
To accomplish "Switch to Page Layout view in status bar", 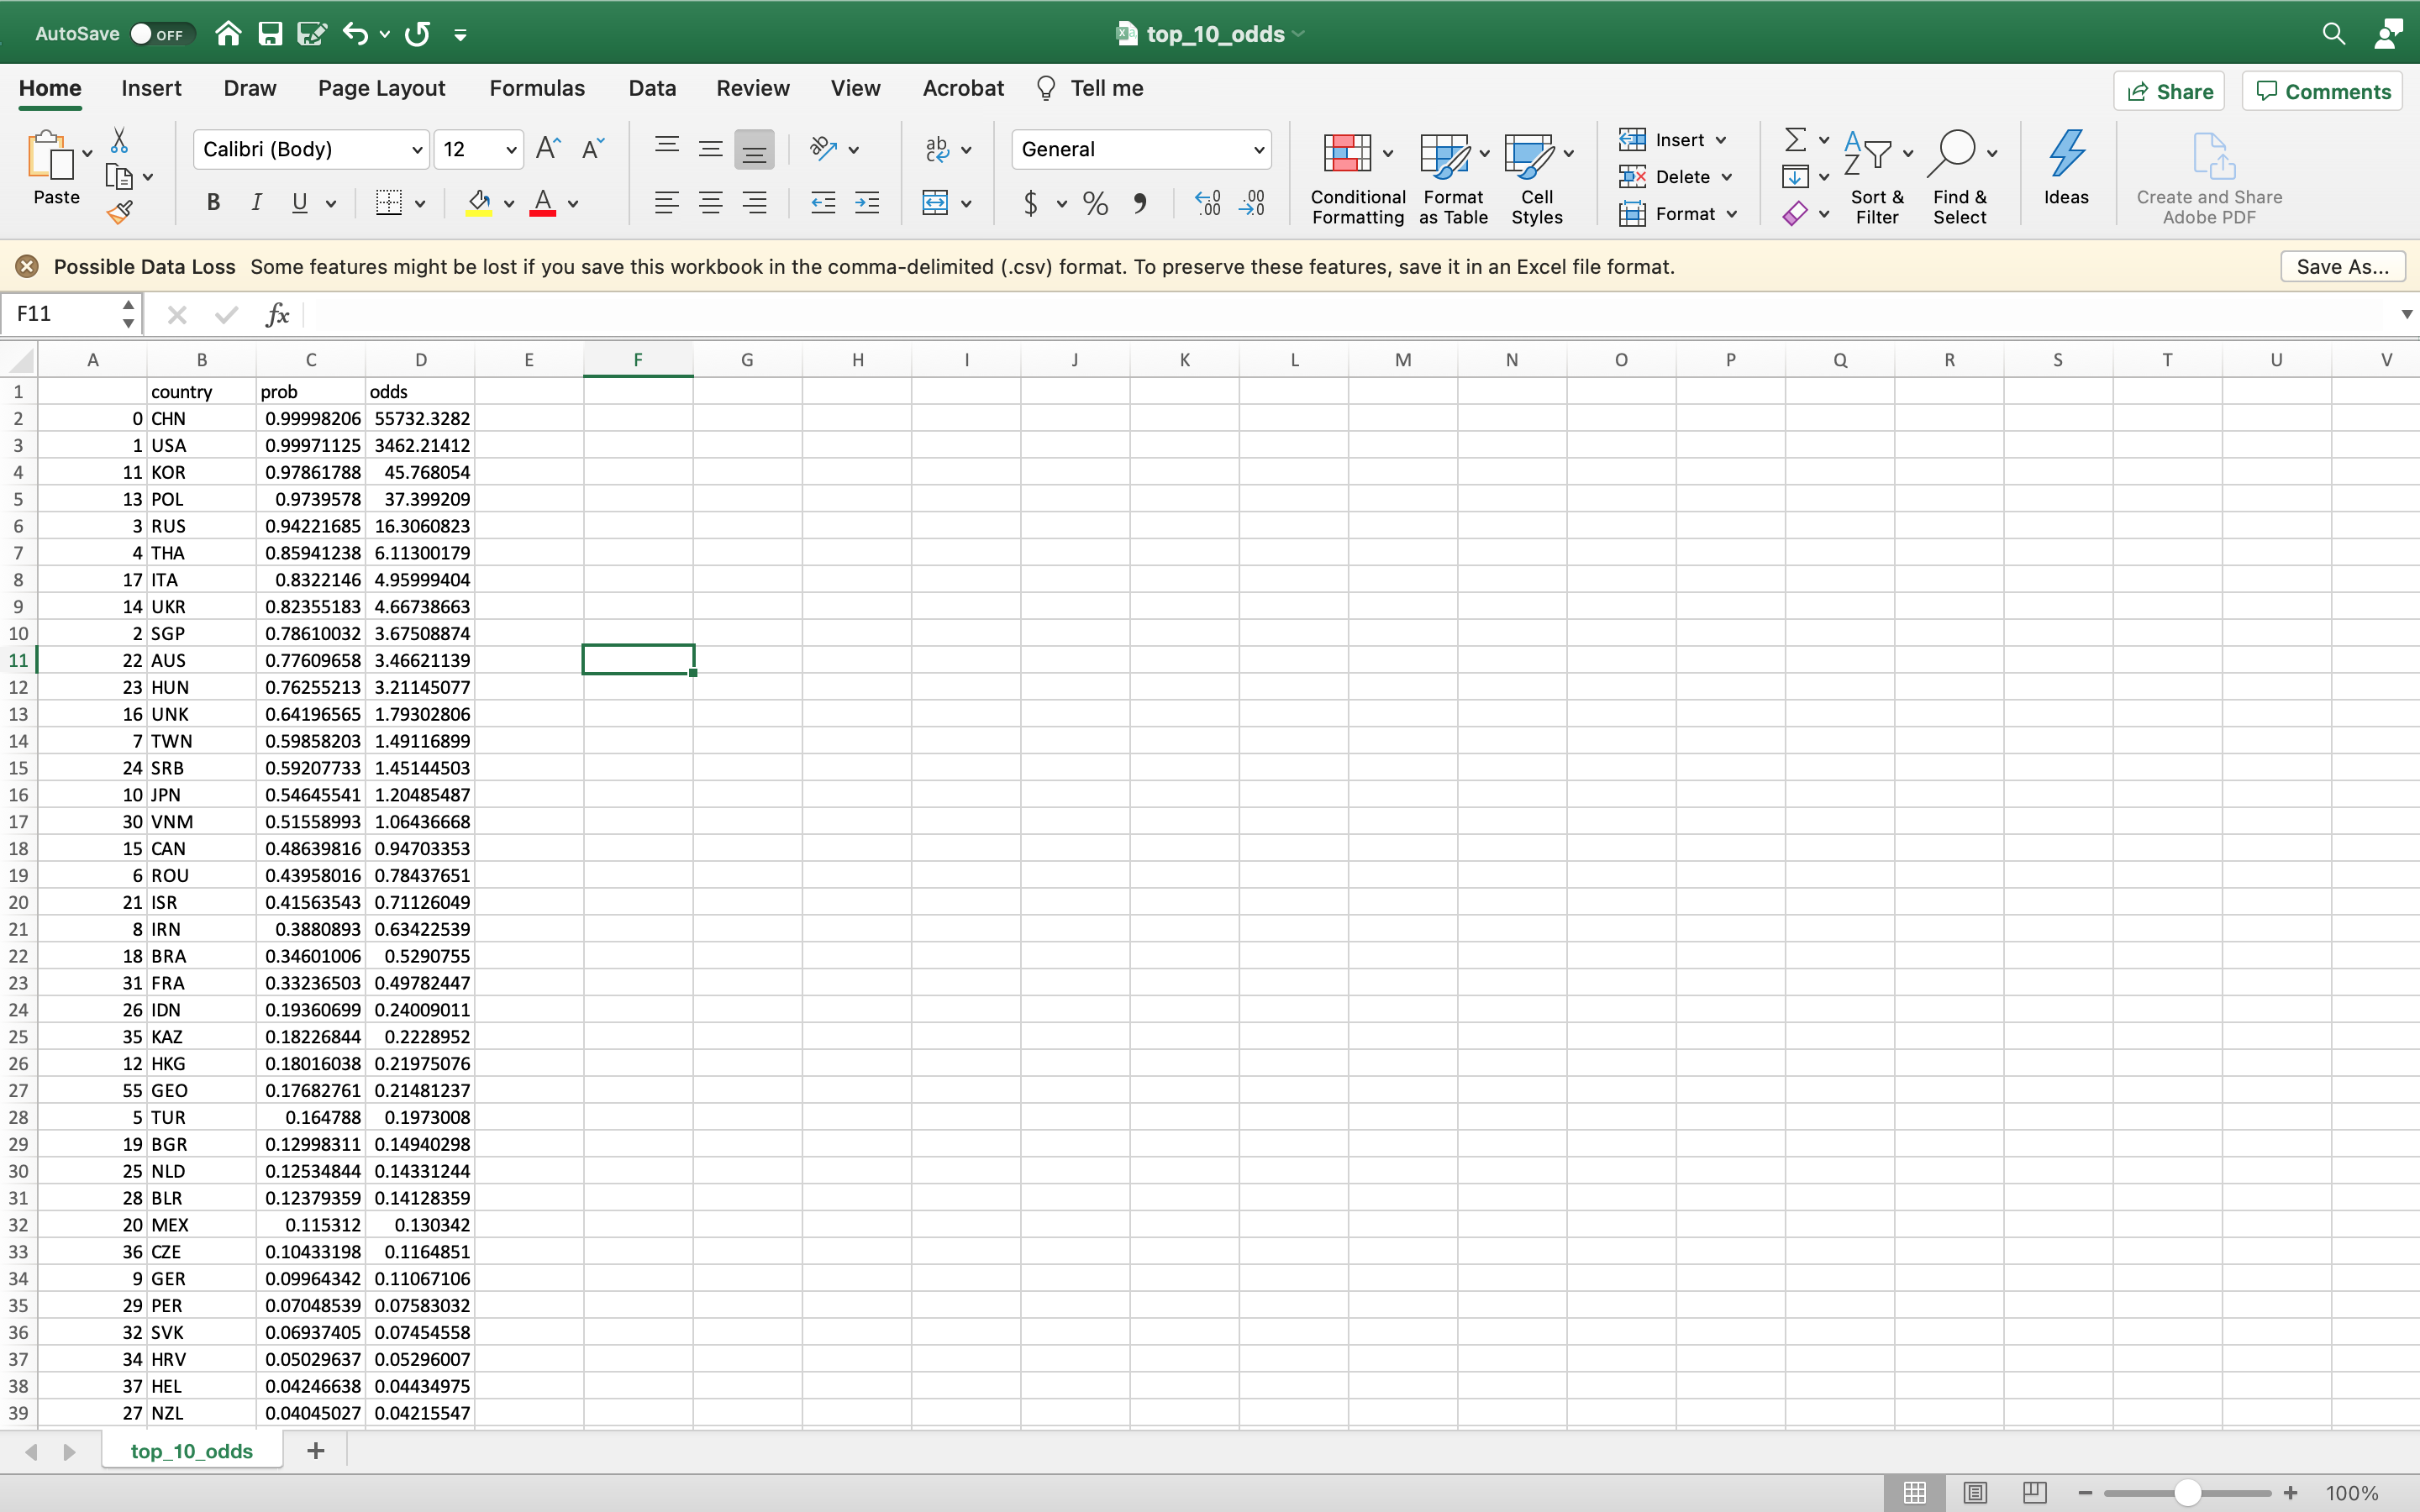I will coord(1974,1492).
